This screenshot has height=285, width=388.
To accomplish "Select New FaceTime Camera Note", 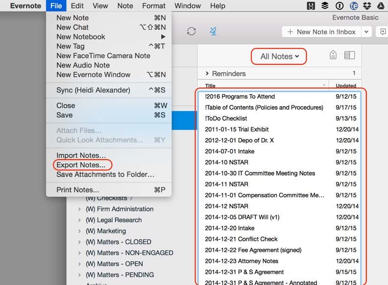I will 109,56.
